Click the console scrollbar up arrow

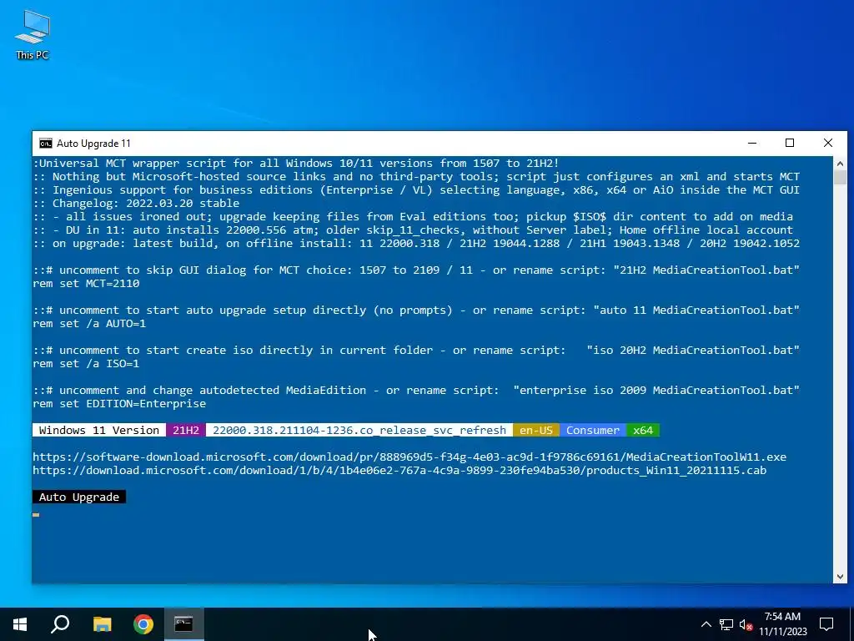point(840,163)
